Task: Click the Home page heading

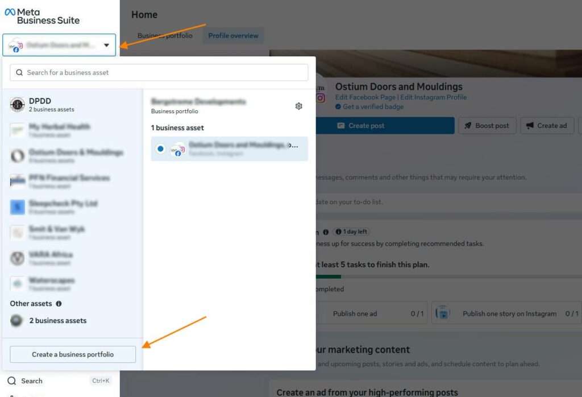Action: tap(144, 14)
